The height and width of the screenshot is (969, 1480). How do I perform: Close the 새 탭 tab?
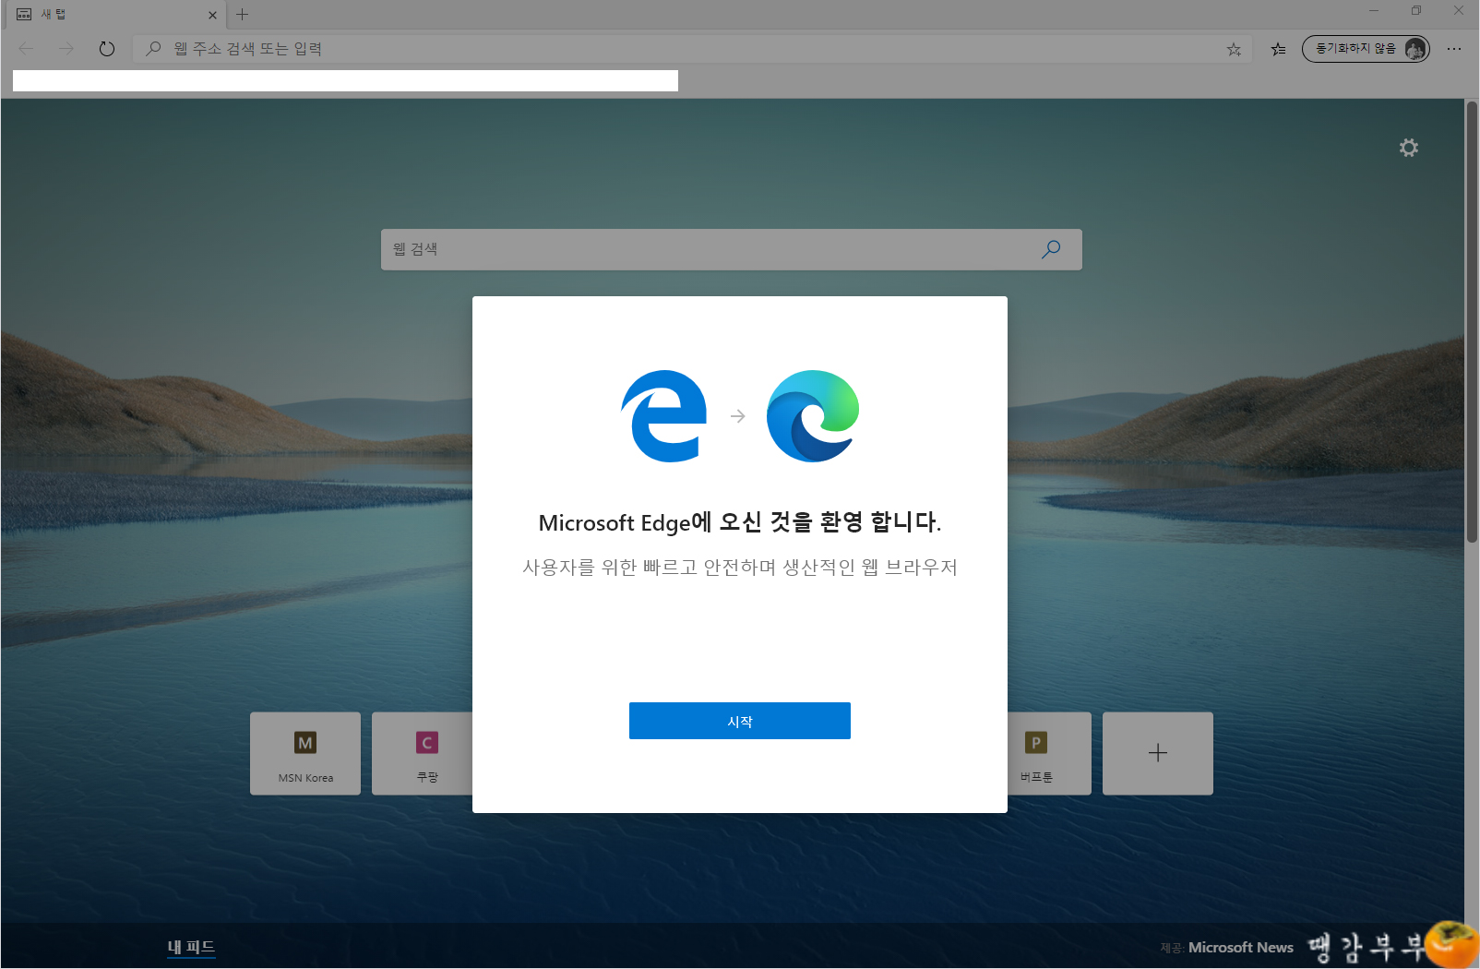coord(212,15)
